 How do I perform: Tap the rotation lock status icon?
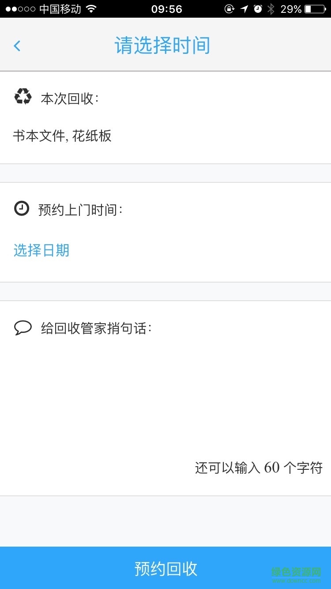pyautogui.click(x=229, y=9)
